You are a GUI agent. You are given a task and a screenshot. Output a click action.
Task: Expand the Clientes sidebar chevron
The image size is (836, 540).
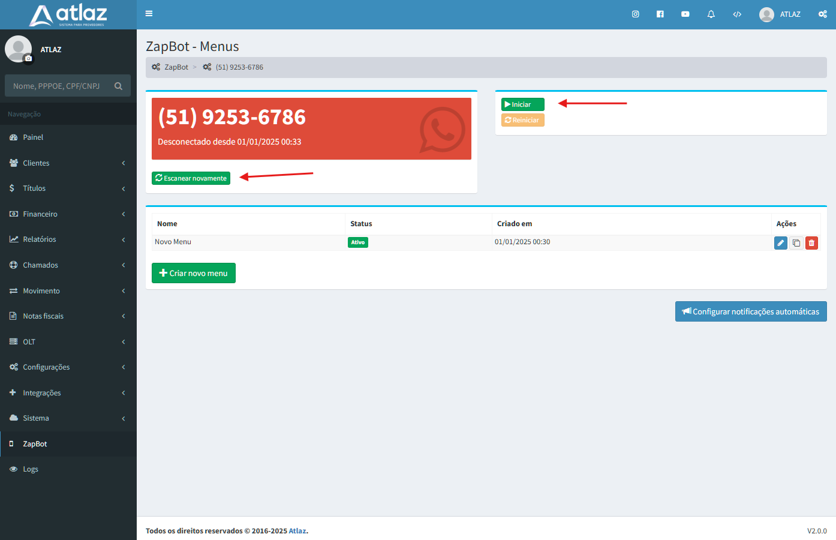pyautogui.click(x=124, y=163)
